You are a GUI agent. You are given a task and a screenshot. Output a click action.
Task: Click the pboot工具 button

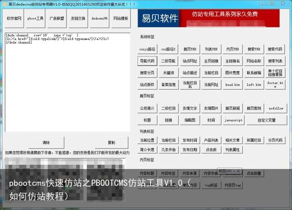pos(36,18)
